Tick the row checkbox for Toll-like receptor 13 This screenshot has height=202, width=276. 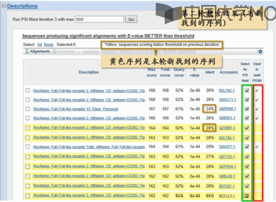28,109
